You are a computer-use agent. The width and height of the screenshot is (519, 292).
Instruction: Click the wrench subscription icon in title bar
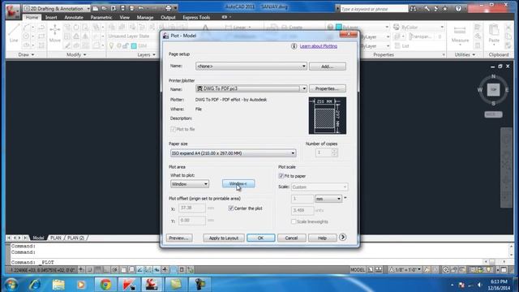[x=427, y=9]
